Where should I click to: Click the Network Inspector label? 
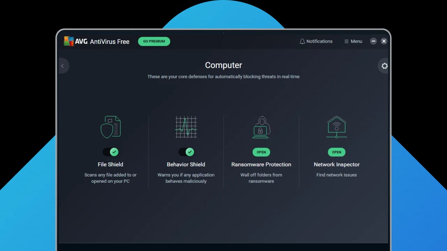(337, 165)
